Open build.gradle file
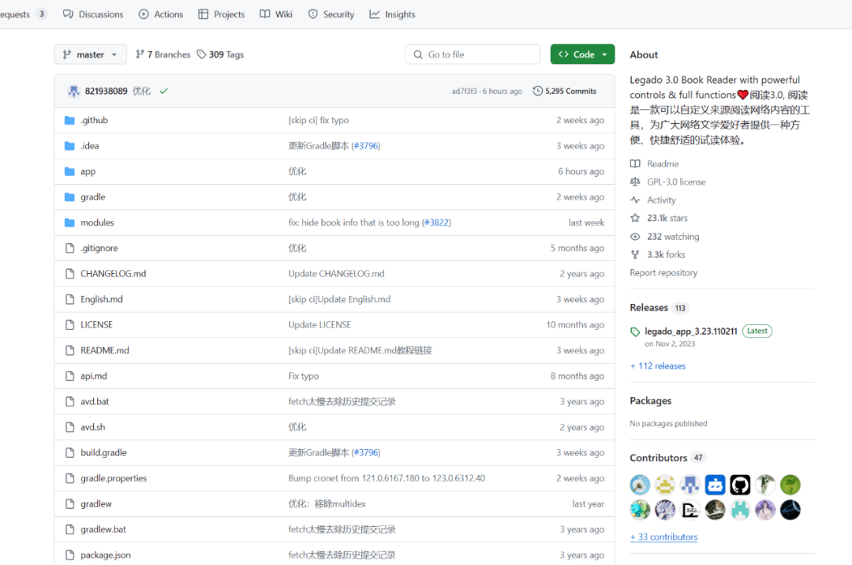This screenshot has width=852, height=565. (x=103, y=452)
